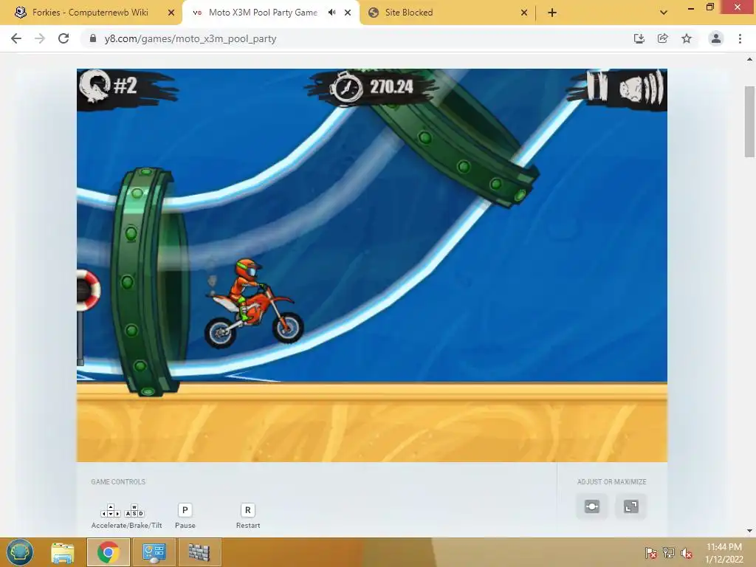Viewport: 756px width, 567px height.
Task: View site info via the lock icon
Action: point(93,38)
